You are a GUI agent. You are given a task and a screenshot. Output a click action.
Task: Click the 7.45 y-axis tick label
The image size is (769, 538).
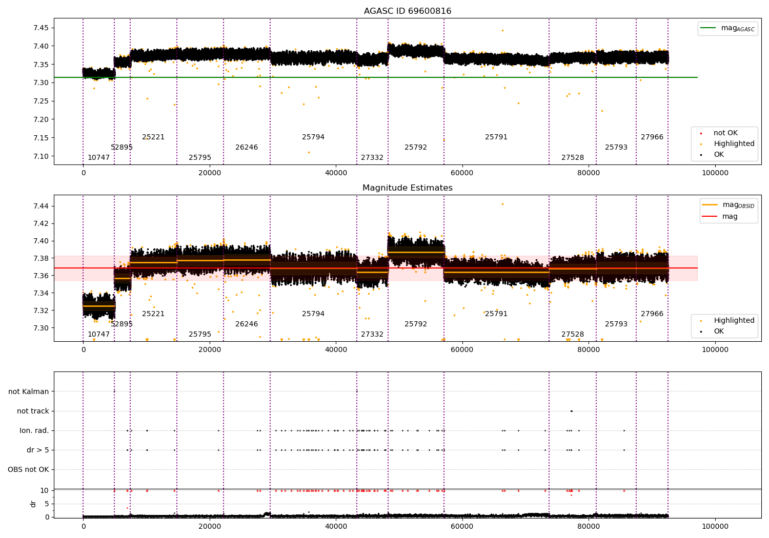point(41,28)
